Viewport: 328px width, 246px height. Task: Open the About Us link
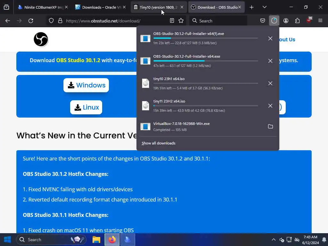pyautogui.click(x=287, y=39)
